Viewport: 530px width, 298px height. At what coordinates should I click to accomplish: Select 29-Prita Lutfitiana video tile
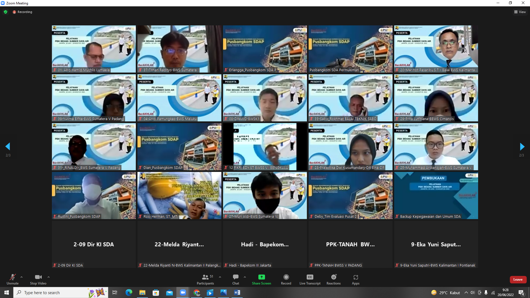click(x=436, y=98)
